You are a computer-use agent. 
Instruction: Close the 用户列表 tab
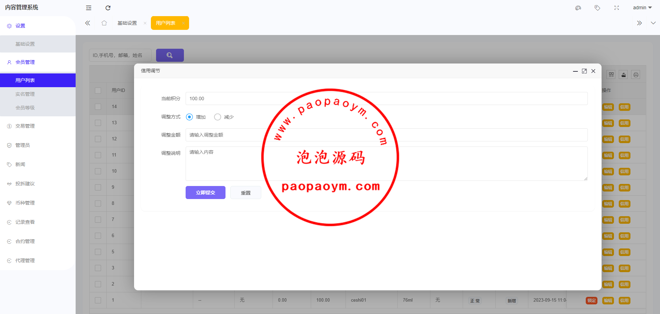184,23
